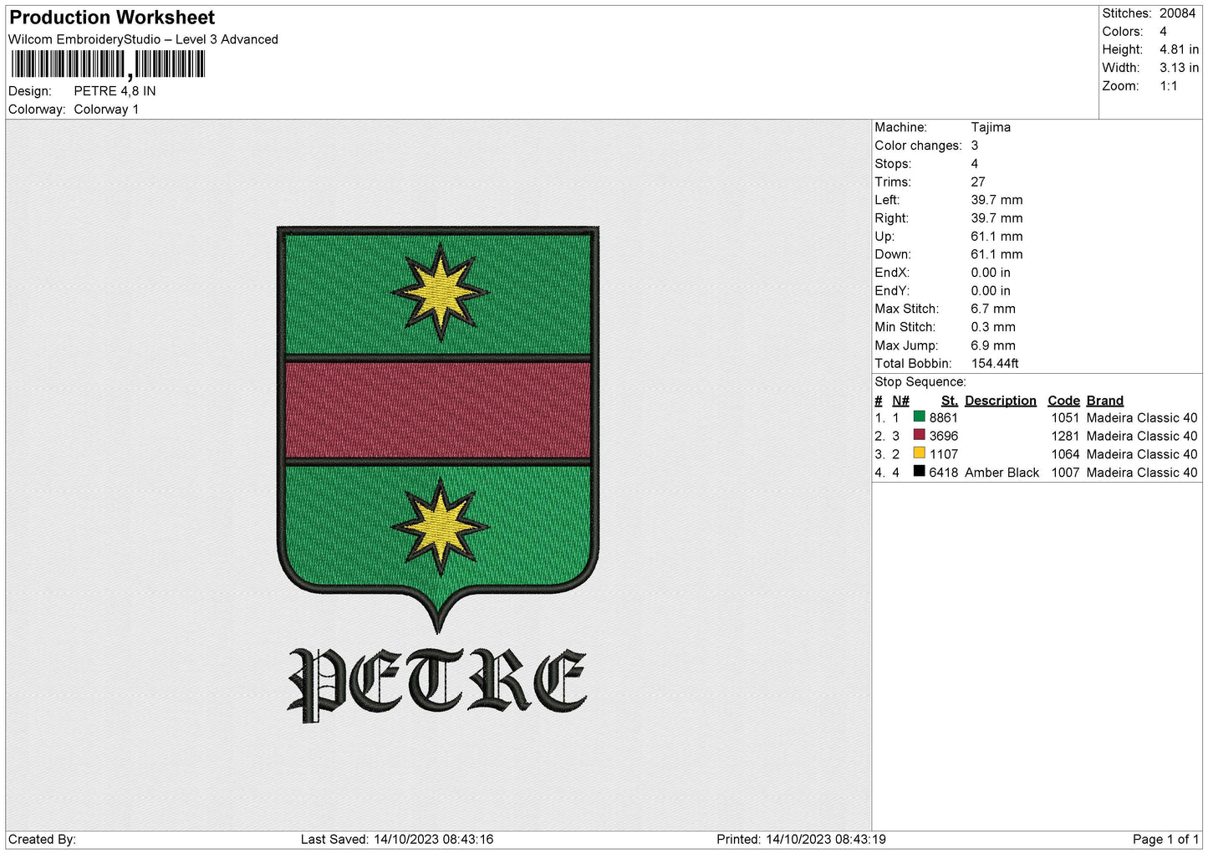
Task: Click the Width value 3.13 in
Action: [1179, 68]
